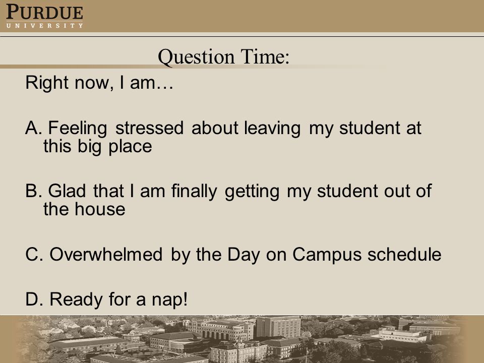Click the gold header banner

pos(242,16)
